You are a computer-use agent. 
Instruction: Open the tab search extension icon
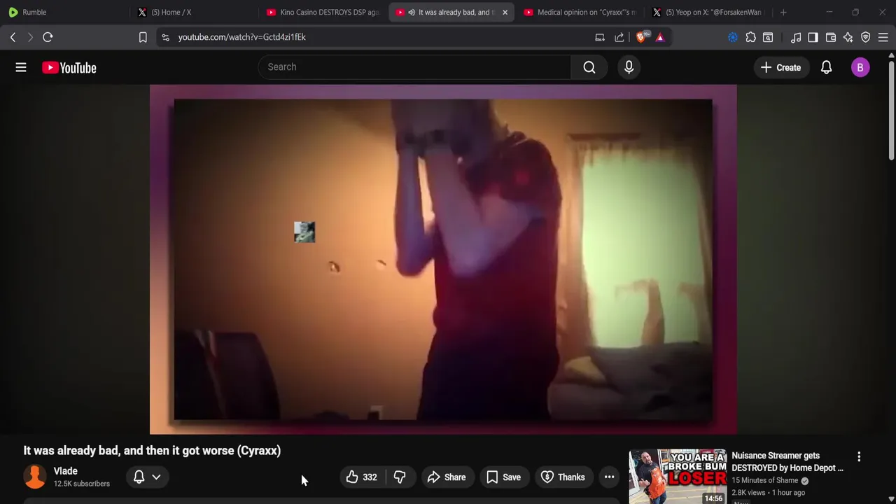pos(768,37)
